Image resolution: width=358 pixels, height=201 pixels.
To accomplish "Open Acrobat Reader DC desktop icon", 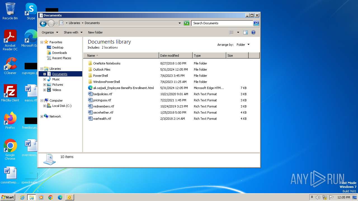I will click(x=10, y=40).
